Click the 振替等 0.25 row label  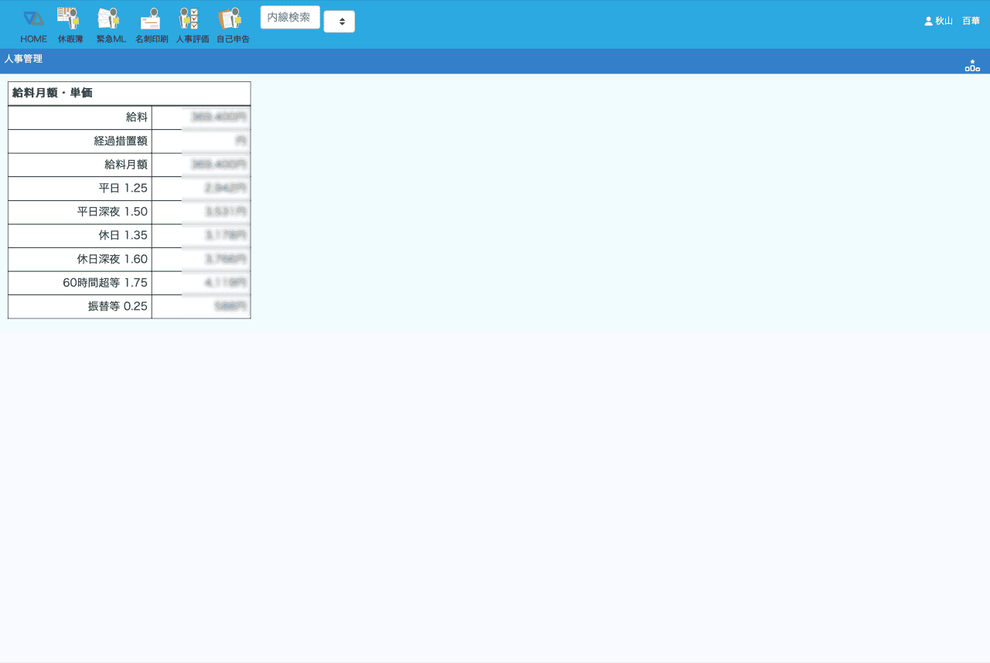[x=118, y=306]
